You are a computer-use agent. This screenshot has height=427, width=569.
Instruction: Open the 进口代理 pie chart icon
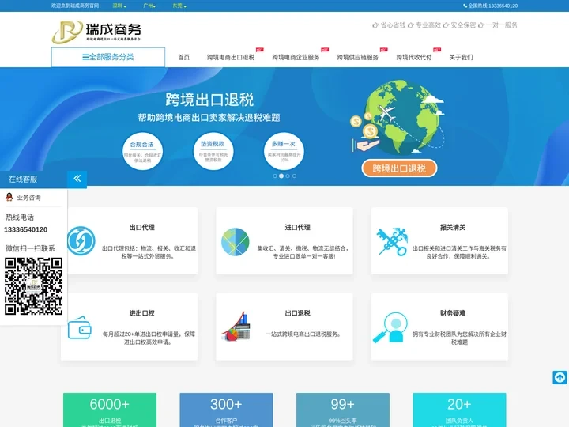(236, 242)
